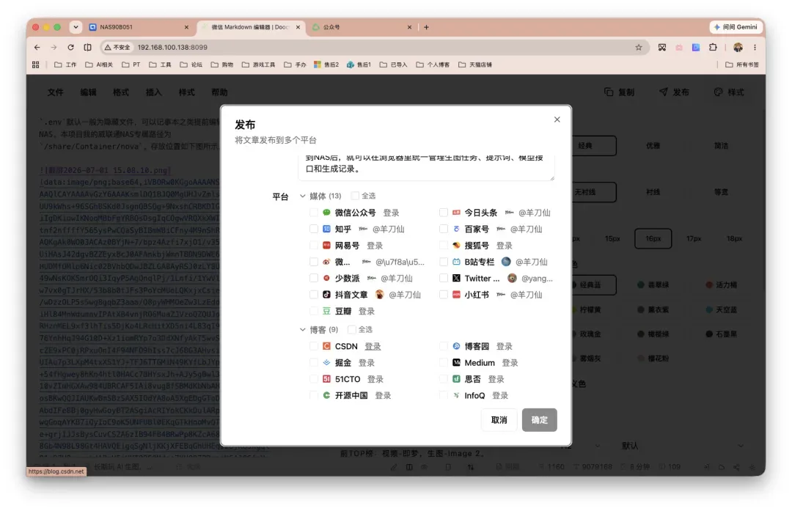Screen dimensions: 792x511
Task: Click the article description text area
Action: 426,166
